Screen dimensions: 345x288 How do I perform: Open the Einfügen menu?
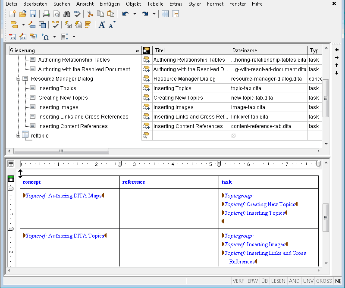tap(110, 4)
